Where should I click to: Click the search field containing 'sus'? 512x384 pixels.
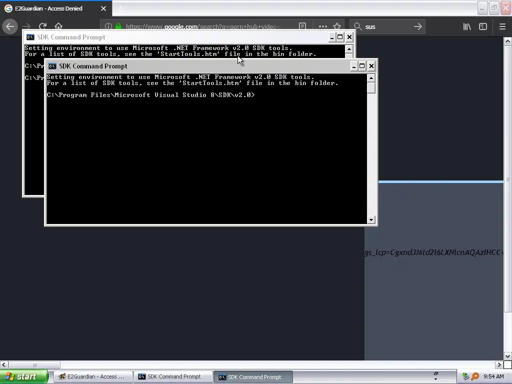[388, 26]
